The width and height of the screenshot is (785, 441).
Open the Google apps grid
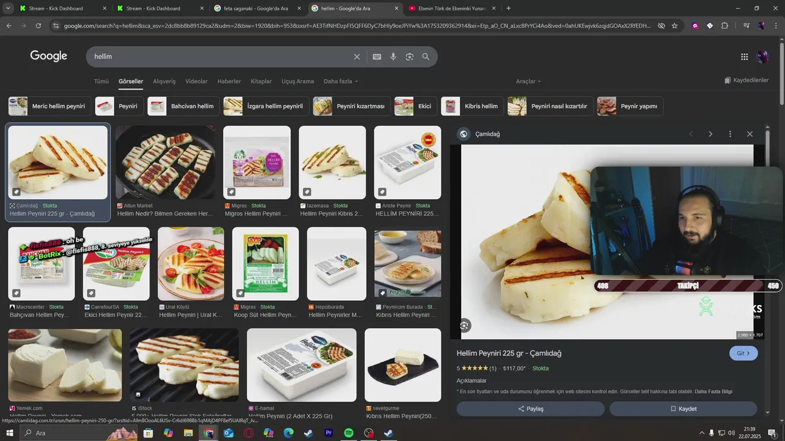point(745,56)
